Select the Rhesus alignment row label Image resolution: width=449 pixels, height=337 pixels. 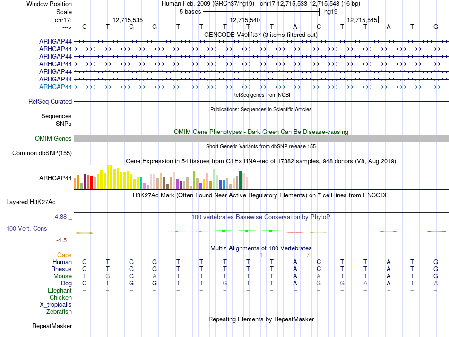[61, 269]
